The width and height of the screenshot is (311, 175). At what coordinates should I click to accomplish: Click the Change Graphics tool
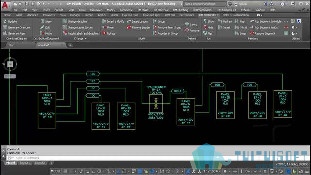click(x=75, y=21)
